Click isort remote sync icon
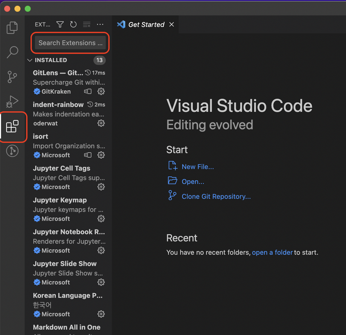The width and height of the screenshot is (346, 335). pos(88,155)
